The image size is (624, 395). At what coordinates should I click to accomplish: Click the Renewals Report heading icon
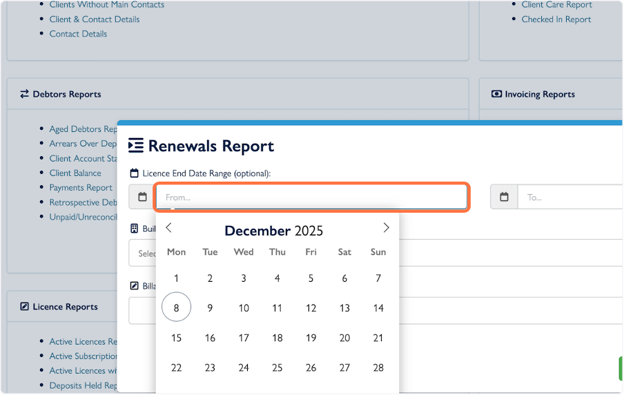coord(136,146)
